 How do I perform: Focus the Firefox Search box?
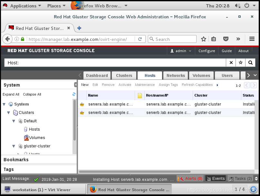pyautogui.click(x=172, y=39)
